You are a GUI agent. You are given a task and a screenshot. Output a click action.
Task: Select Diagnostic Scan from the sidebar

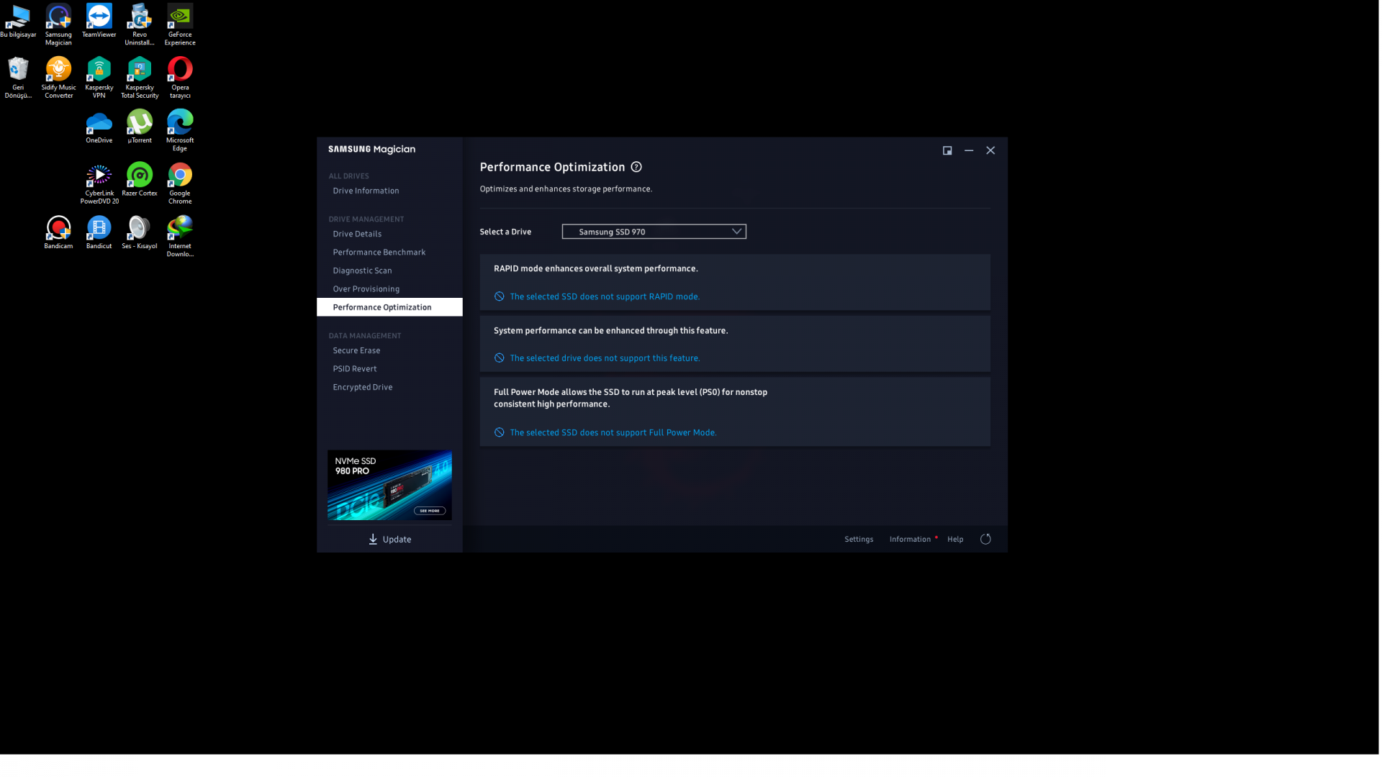tap(362, 271)
